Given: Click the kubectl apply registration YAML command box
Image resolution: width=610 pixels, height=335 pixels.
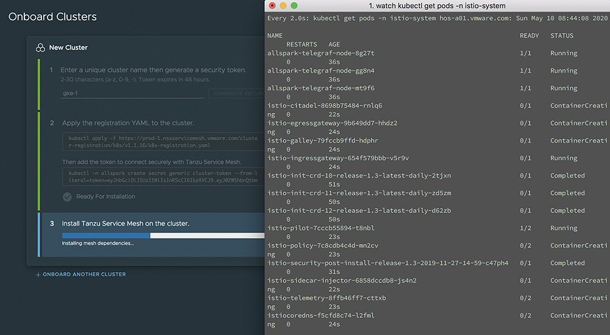Looking at the screenshot, I should pyautogui.click(x=163, y=142).
